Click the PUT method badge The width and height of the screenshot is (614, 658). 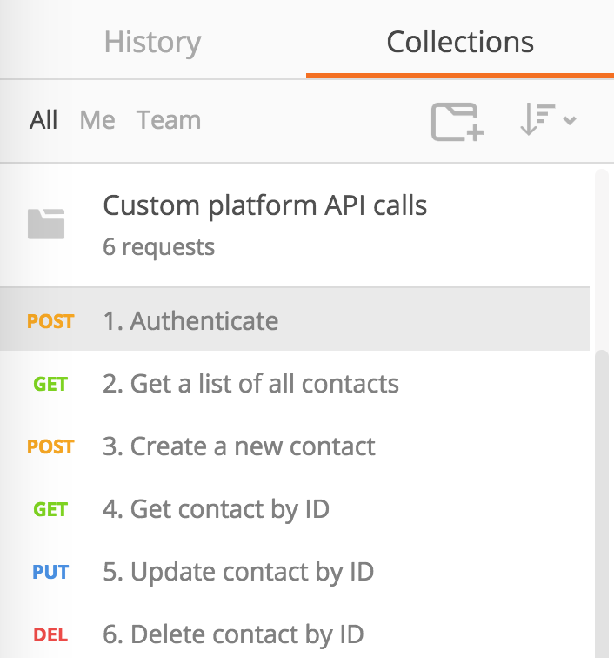point(50,572)
